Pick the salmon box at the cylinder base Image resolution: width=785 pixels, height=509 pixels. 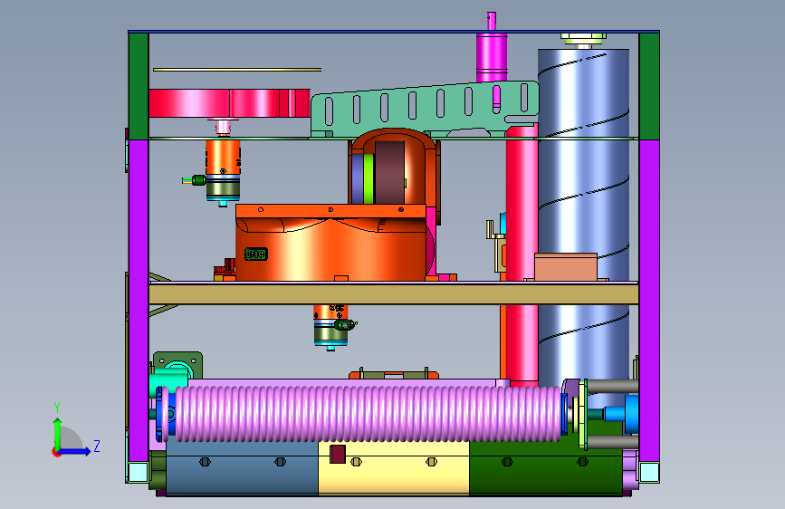[566, 266]
